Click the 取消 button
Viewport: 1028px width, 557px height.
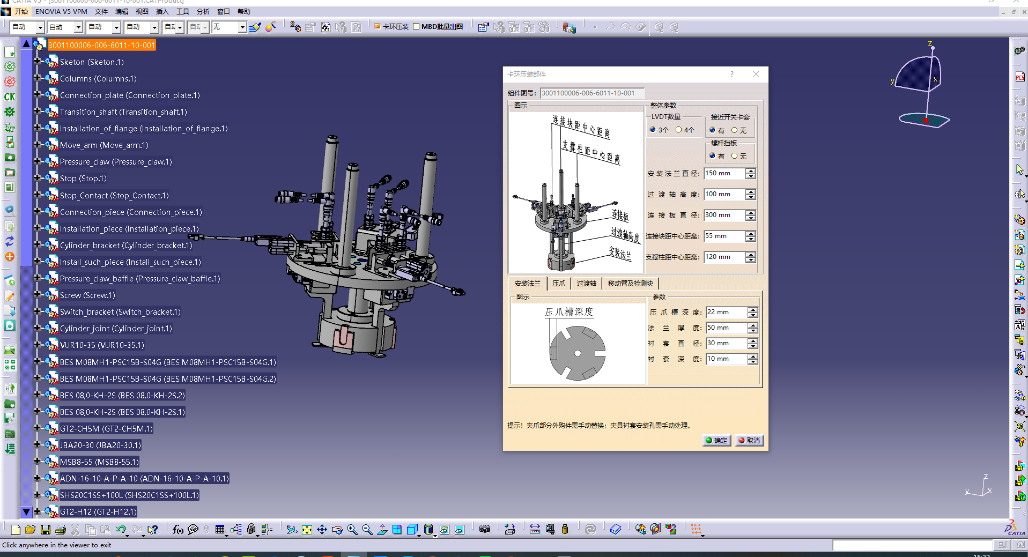click(x=749, y=440)
